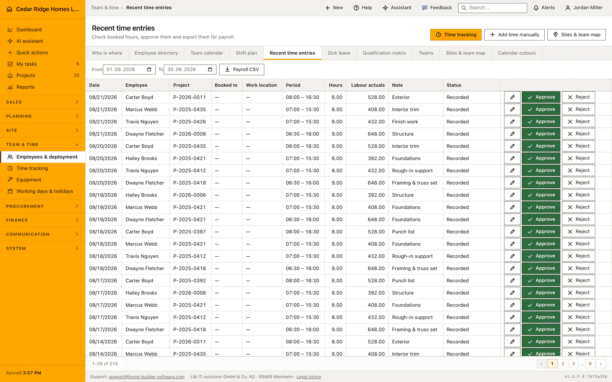Expand the Site section
This screenshot has height=382, width=612.
coord(42,130)
